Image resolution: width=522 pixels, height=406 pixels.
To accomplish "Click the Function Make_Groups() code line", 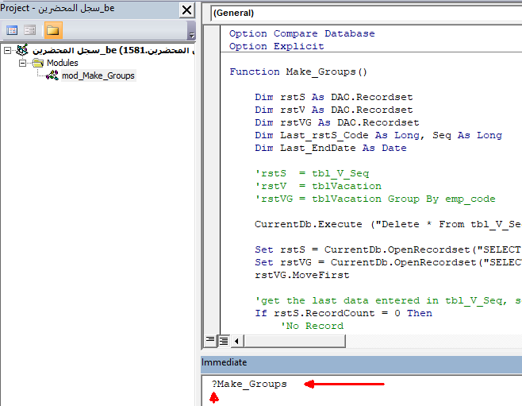I will click(x=298, y=72).
